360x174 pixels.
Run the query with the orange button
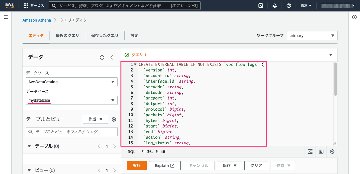pos(137,166)
